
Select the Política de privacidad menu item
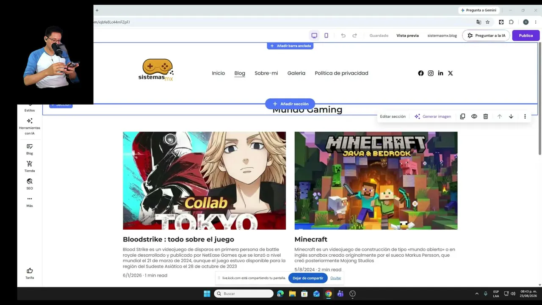341,73
